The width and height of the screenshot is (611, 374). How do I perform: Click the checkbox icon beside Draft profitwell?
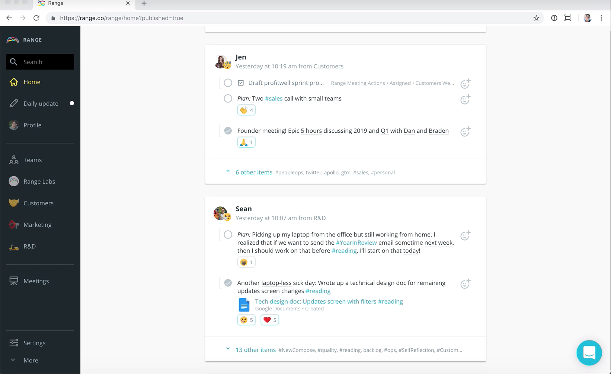pos(241,83)
